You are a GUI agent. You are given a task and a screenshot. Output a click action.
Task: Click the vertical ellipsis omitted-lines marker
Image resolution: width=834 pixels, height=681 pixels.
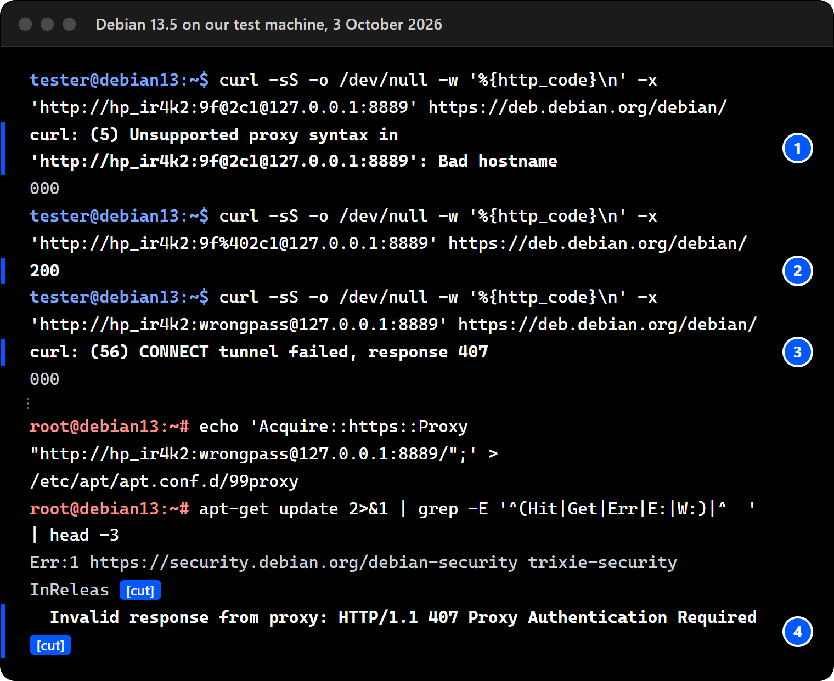pyautogui.click(x=28, y=404)
